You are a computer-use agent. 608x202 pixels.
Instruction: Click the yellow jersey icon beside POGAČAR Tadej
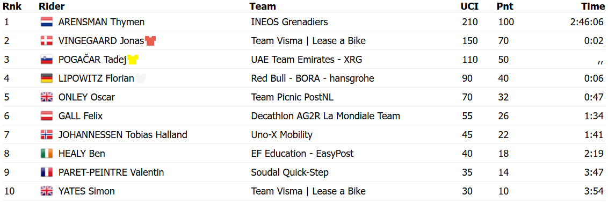coord(133,60)
